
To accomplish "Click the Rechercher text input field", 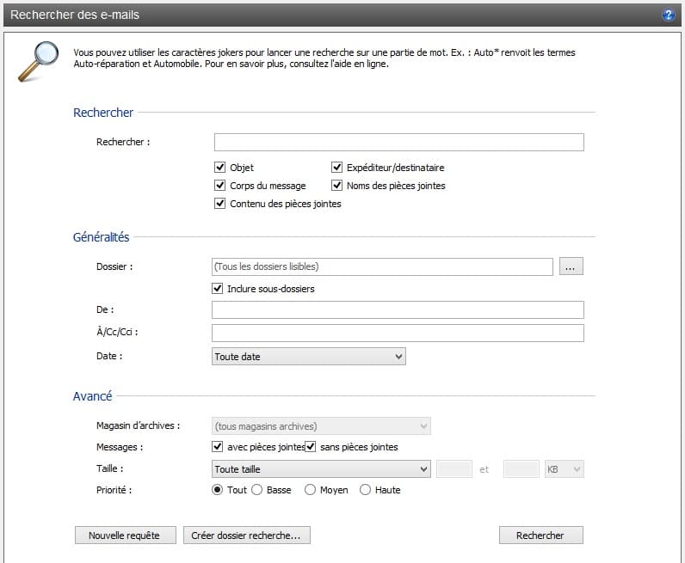I will coord(398,143).
